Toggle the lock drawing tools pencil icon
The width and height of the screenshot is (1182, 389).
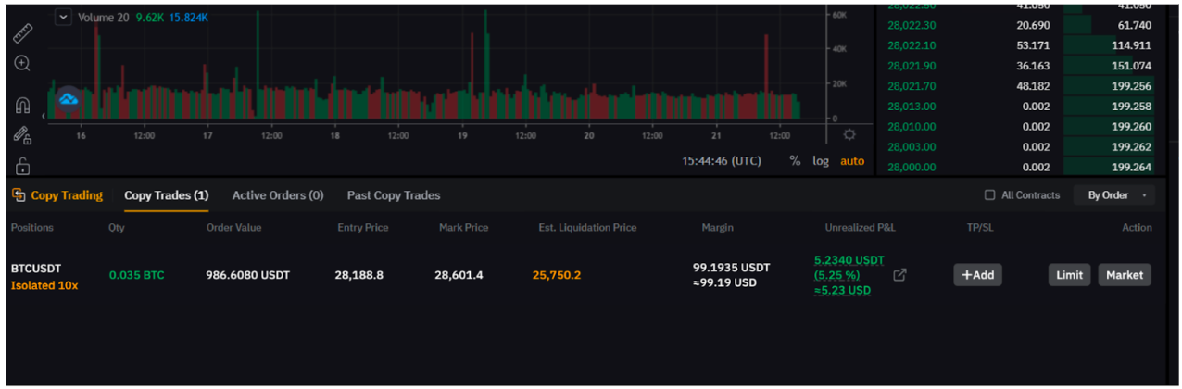click(x=22, y=135)
